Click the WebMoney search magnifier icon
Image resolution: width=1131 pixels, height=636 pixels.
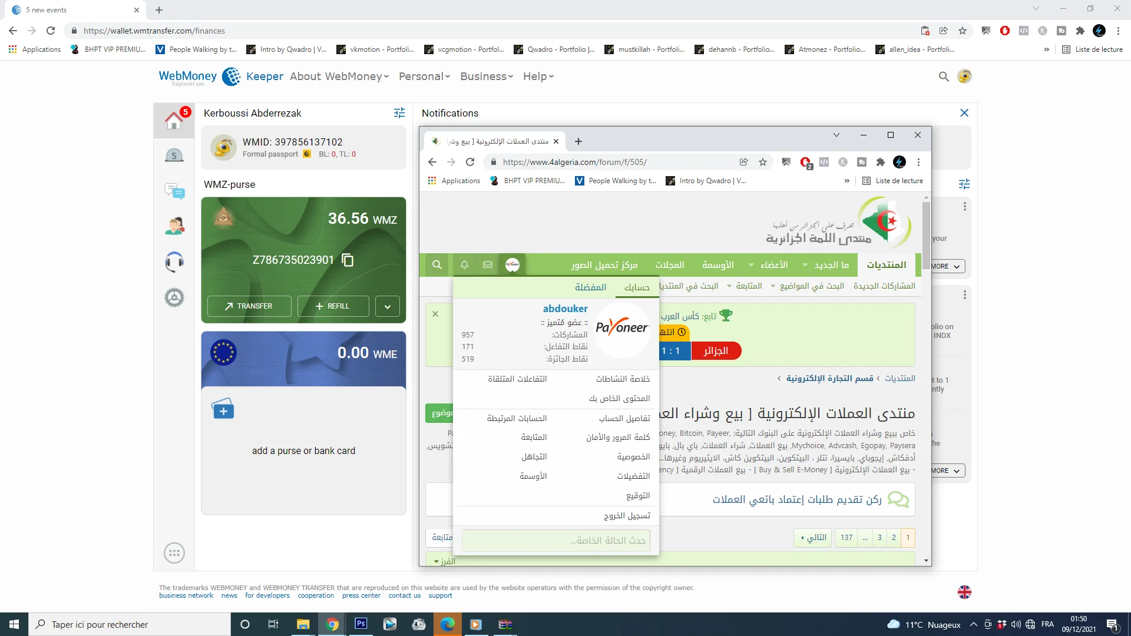(x=944, y=77)
